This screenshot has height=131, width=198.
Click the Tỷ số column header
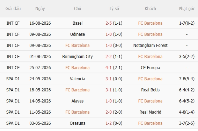point(114,9)
